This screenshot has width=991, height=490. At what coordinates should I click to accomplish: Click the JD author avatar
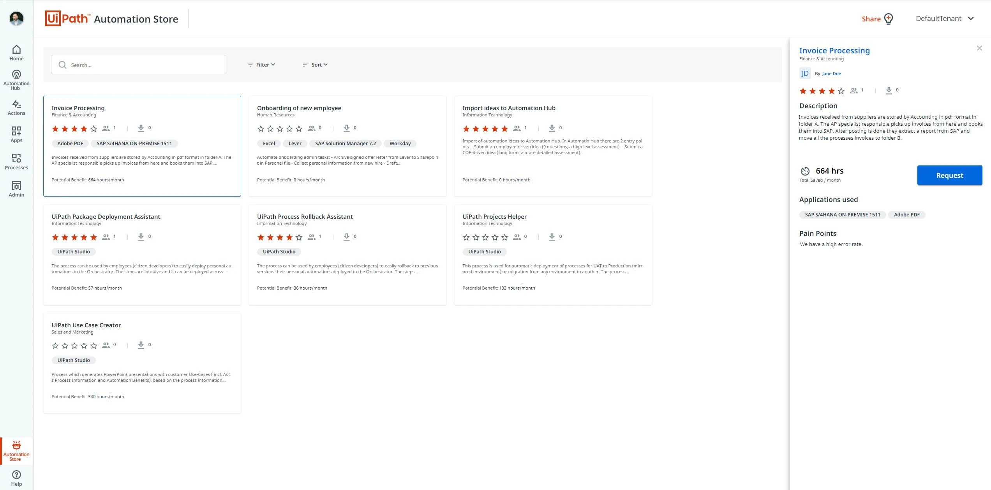click(805, 74)
